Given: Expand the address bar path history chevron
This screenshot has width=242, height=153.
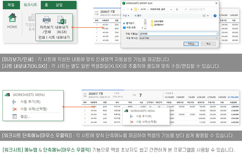Looking at the screenshot, I should (x=171, y=9).
